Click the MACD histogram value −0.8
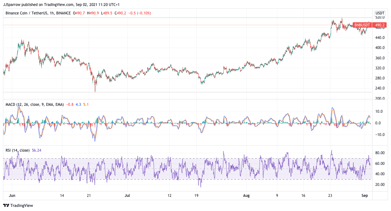The image size is (391, 211). tap(70, 105)
